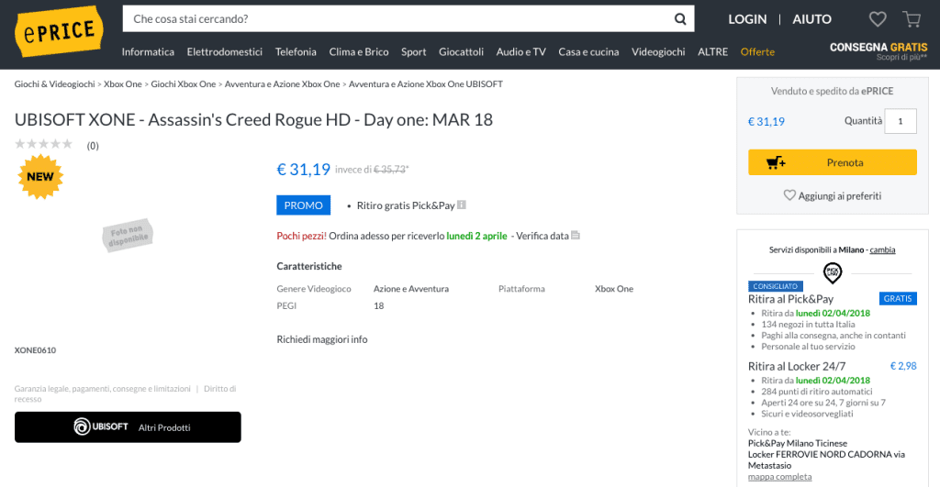940x487 pixels.
Task: Click the sidebar price '€ 31,19' beside Quantità
Action: [767, 122]
